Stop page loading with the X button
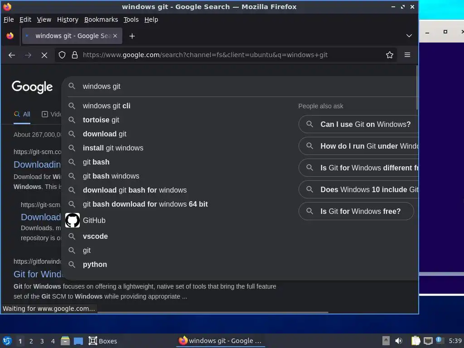The width and height of the screenshot is (464, 348). [x=44, y=55]
